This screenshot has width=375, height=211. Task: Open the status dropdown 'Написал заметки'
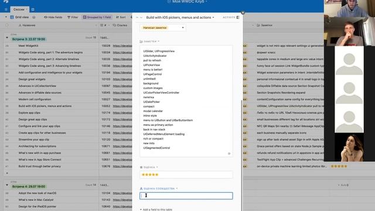163,28
